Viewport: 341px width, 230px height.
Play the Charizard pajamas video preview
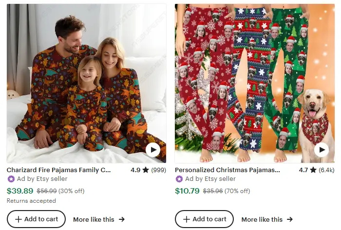pos(153,150)
